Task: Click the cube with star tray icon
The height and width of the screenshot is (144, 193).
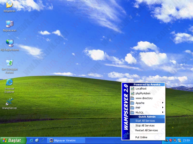Action: tap(179, 140)
